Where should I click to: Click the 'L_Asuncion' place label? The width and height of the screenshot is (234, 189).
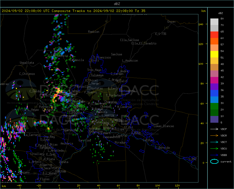point(130,61)
